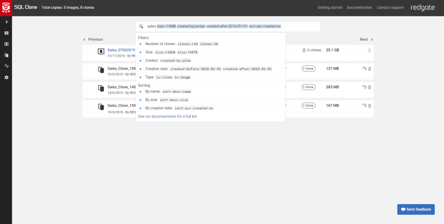
Task: Open the Activity page from sidebar
Action: tap(6, 66)
